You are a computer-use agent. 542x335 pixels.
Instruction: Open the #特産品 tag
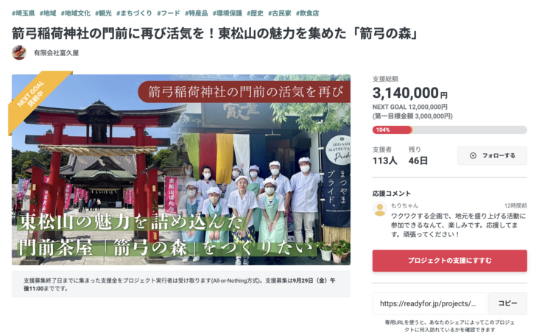[197, 13]
